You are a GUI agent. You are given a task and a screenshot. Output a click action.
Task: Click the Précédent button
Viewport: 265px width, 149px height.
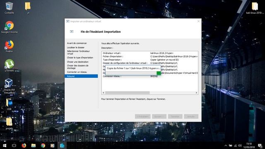[x=142, y=116]
